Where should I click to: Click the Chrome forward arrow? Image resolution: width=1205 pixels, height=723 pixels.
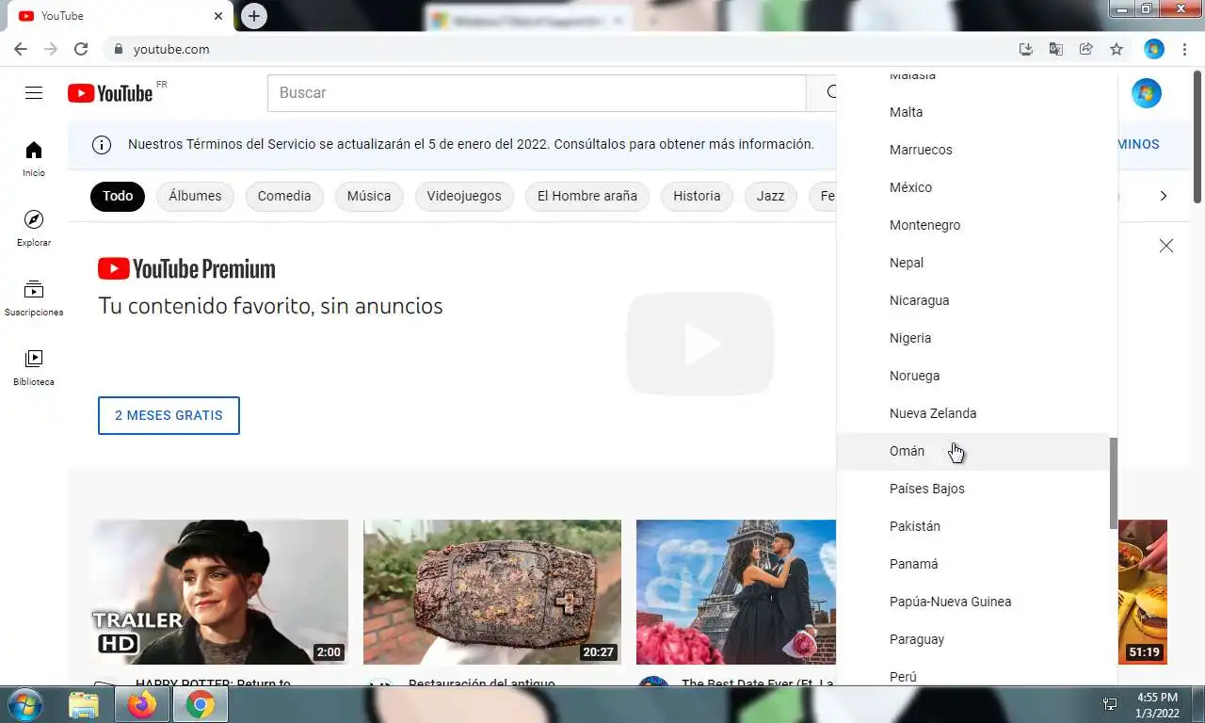coord(51,49)
